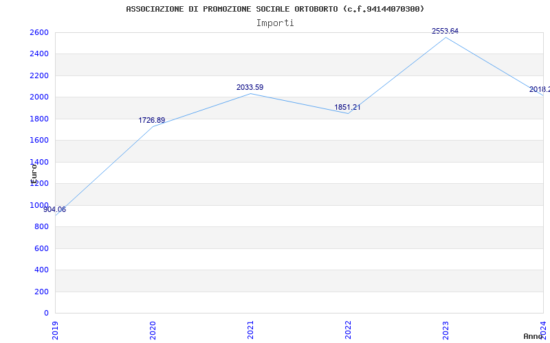This screenshot has height=343, width=550.
Task: Click x-axis year label 2021
Action: click(x=250, y=331)
